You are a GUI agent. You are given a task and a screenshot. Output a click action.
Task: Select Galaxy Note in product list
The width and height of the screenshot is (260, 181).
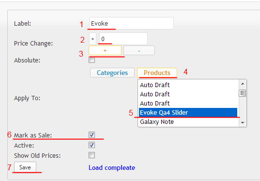click(x=188, y=121)
